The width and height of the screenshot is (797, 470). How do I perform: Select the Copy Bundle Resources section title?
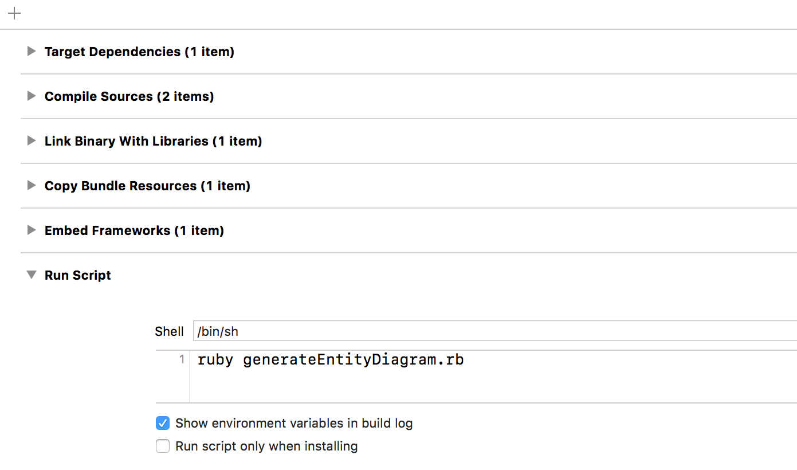(x=147, y=186)
